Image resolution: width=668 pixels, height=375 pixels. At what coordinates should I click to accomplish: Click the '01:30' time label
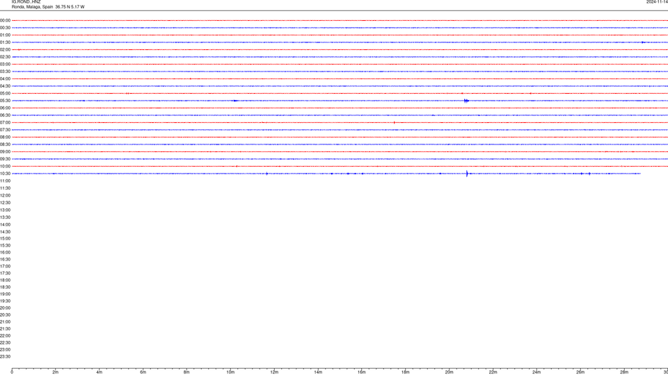(x=5, y=42)
